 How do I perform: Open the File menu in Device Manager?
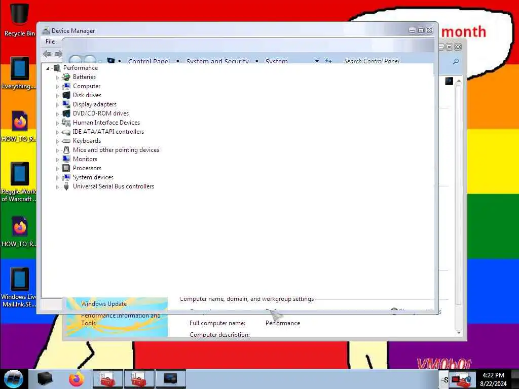pyautogui.click(x=50, y=42)
